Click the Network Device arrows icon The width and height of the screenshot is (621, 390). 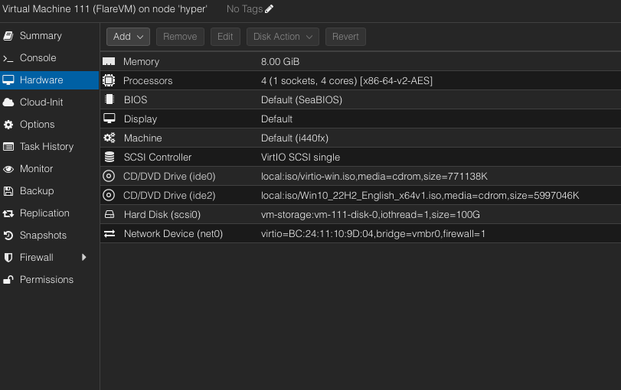(x=109, y=233)
